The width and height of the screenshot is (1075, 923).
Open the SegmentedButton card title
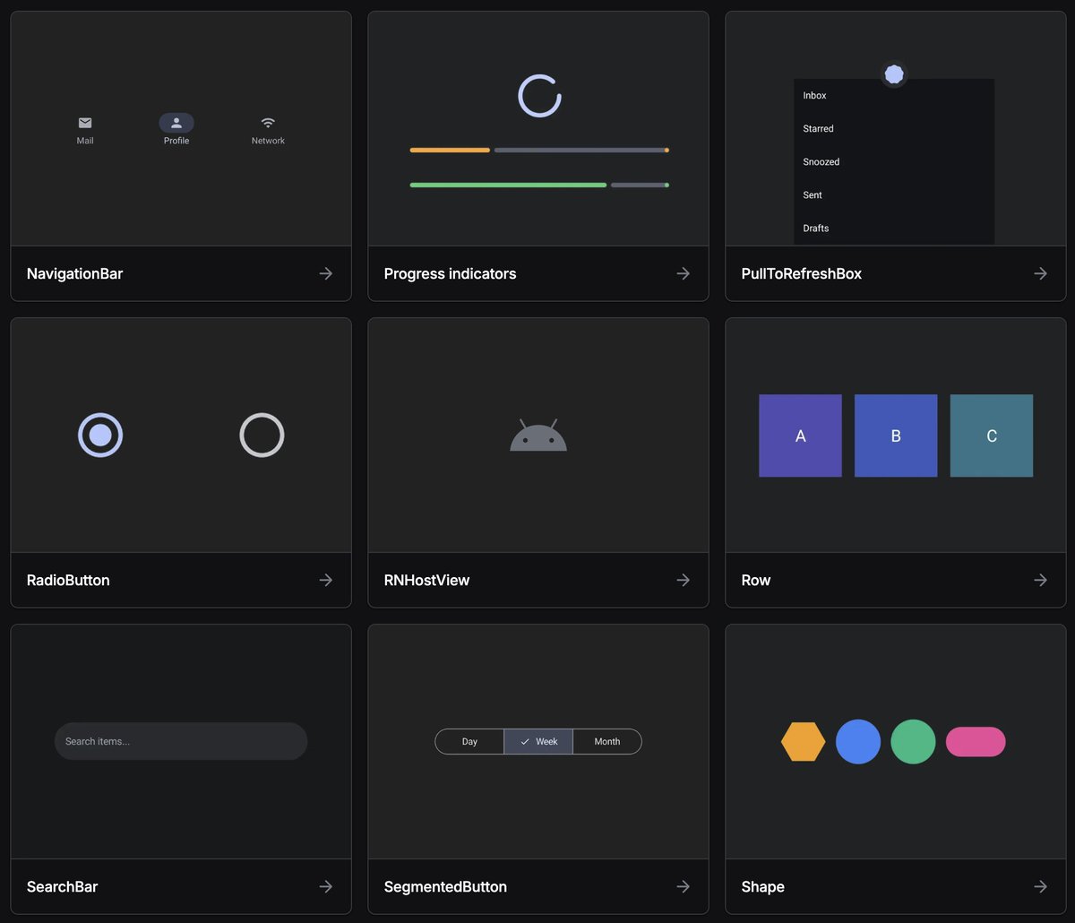tap(445, 886)
